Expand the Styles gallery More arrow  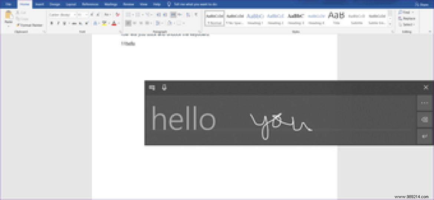(390, 24)
